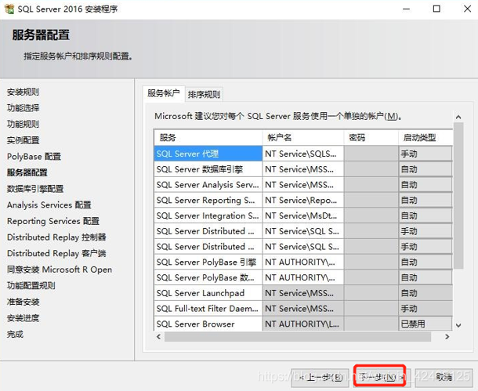Select the SQL Server PolyBase 引擎 row

coord(208,262)
